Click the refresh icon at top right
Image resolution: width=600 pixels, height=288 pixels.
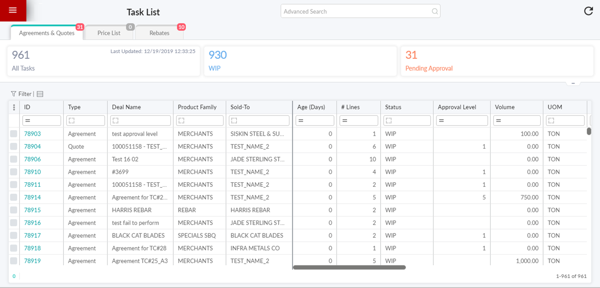click(588, 11)
